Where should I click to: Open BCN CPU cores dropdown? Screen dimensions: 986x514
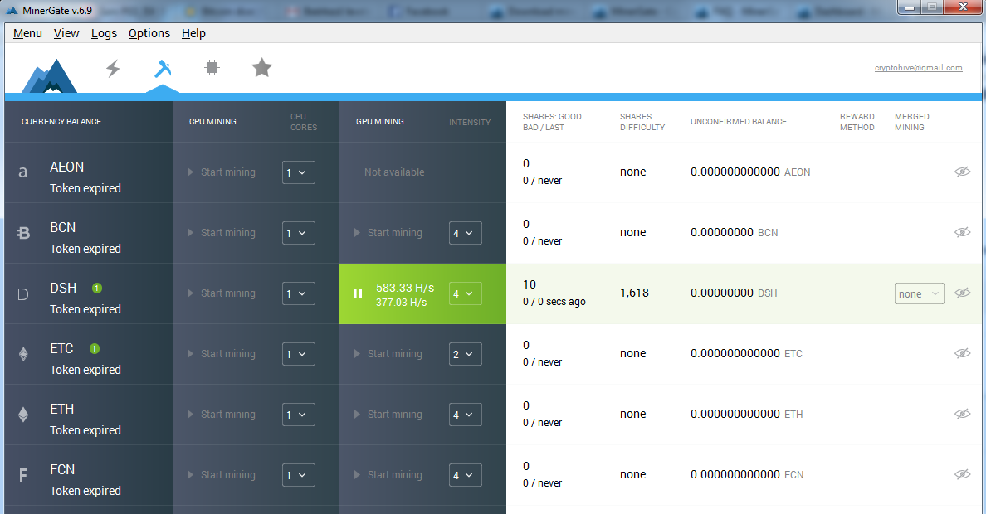299,233
